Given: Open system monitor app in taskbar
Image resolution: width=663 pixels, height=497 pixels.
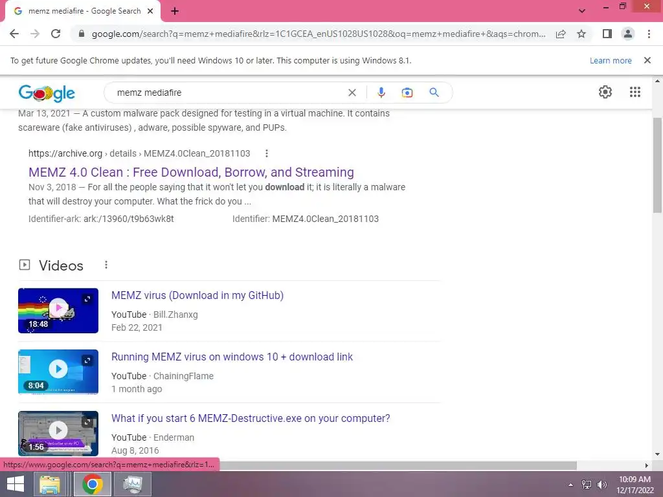Looking at the screenshot, I should coord(133,484).
